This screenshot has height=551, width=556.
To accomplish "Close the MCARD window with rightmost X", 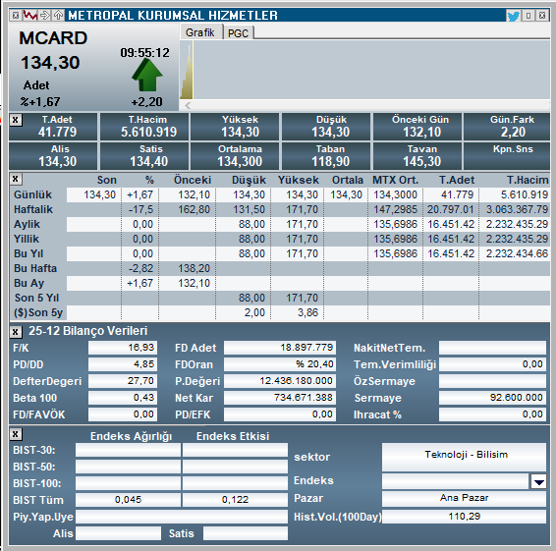I will [542, 16].
